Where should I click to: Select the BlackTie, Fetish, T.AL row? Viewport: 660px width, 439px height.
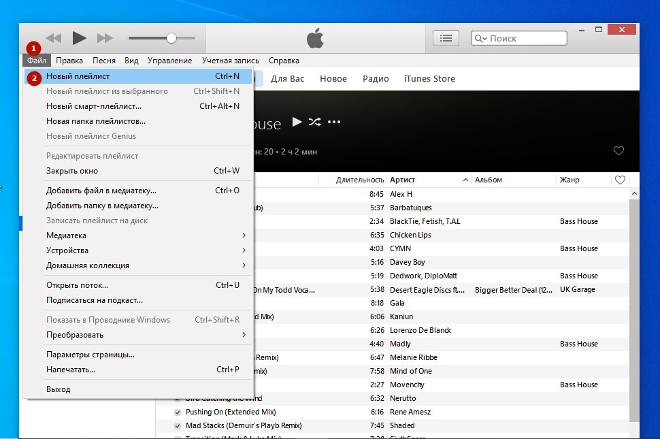tap(442, 221)
